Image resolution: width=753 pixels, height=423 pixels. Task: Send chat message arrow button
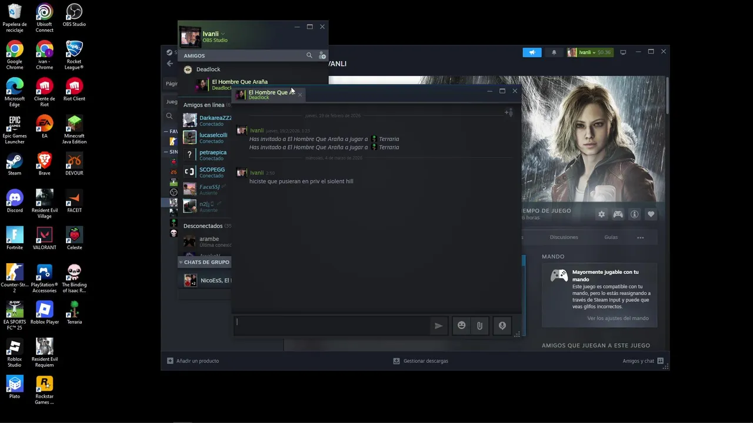pos(438,325)
